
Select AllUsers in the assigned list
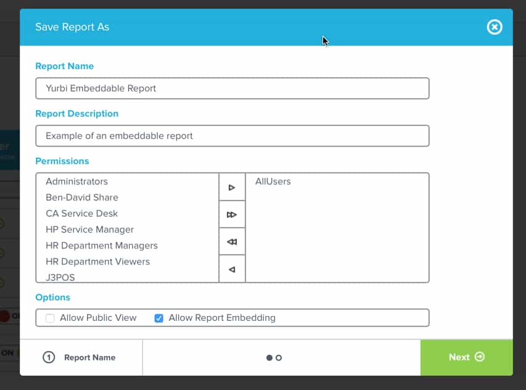coord(273,181)
